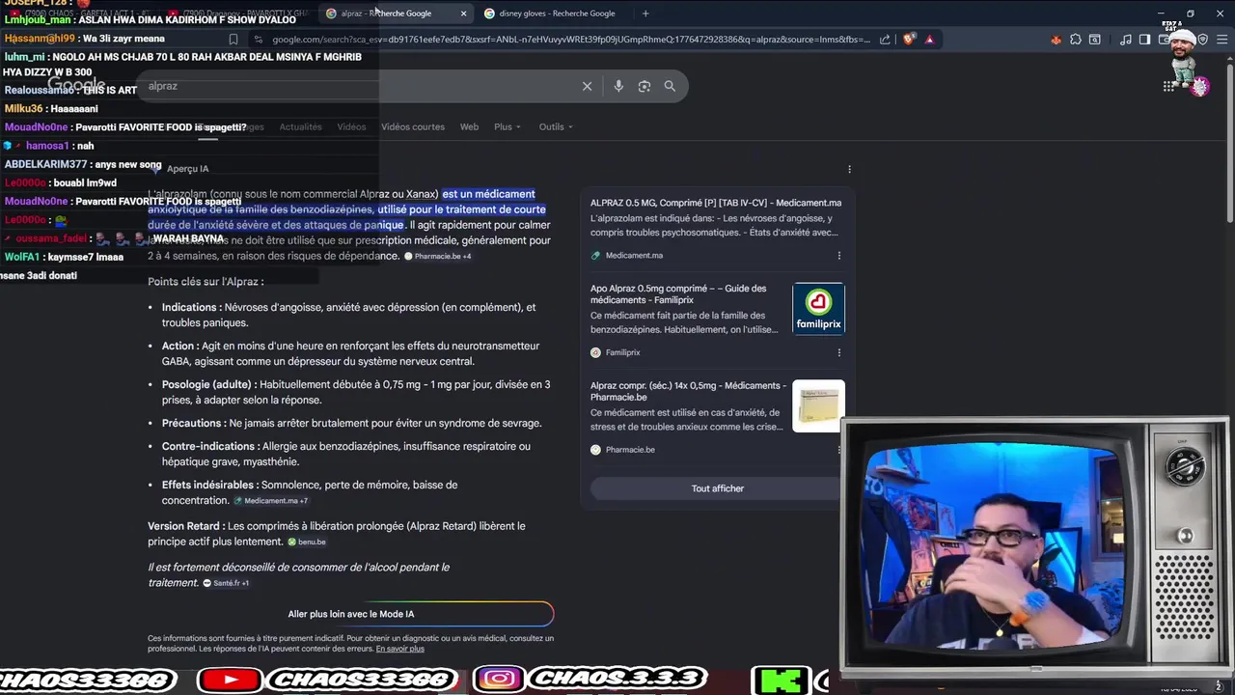1235x695 pixels.
Task: Open the Brave main hamburger menu
Action: point(1221,40)
